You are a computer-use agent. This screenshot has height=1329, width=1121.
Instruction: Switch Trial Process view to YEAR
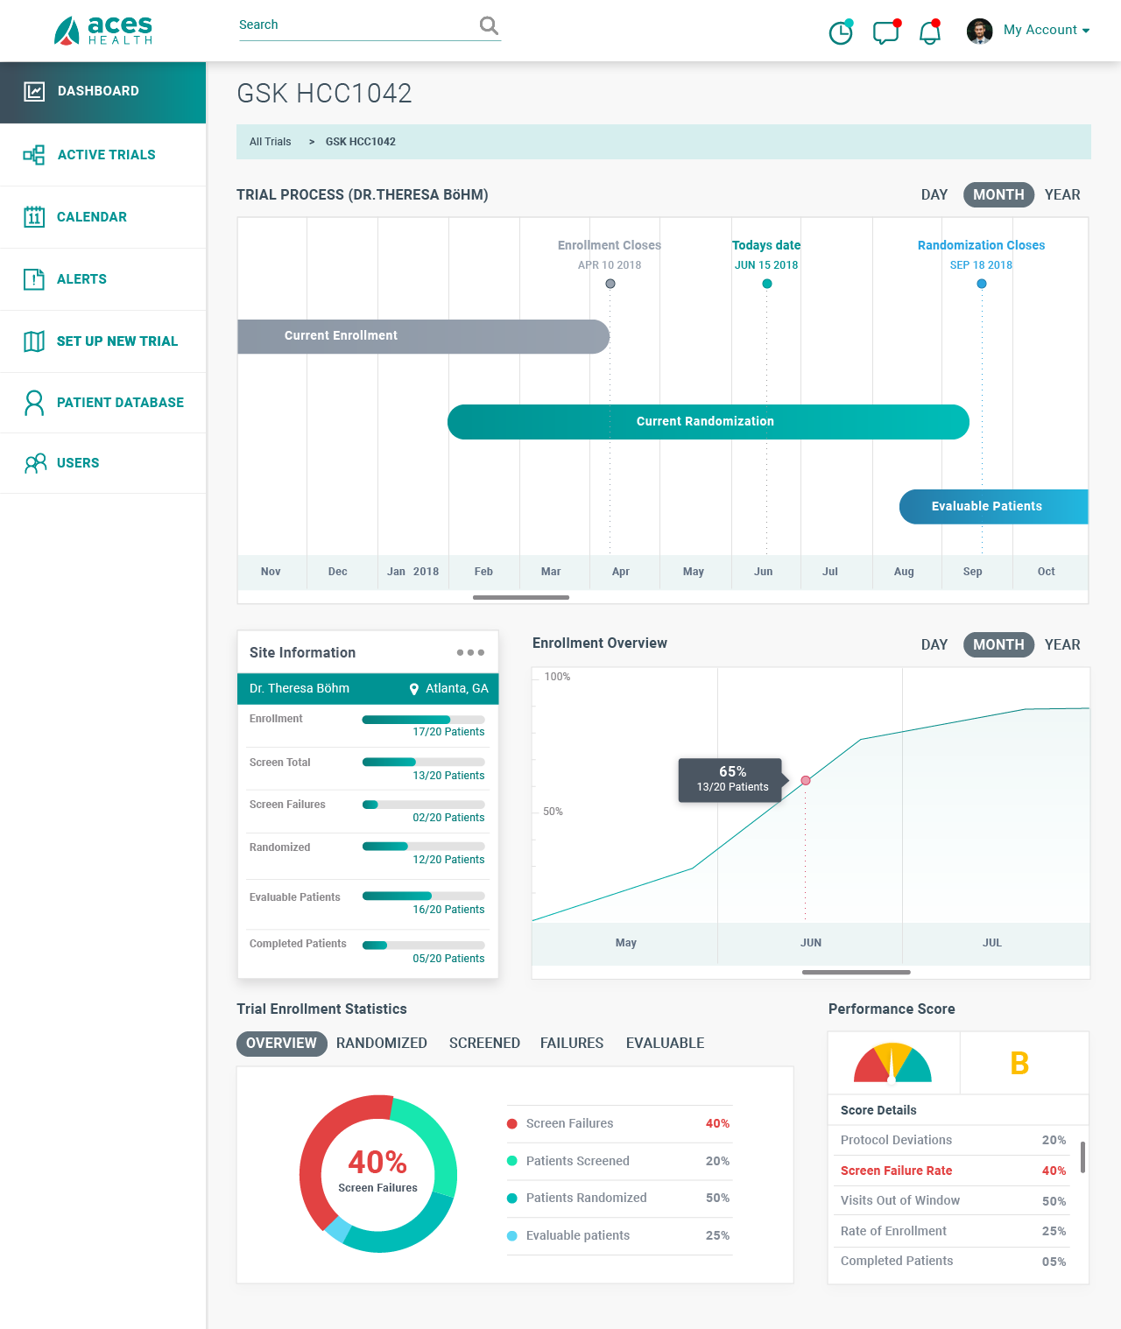pos(1061,194)
